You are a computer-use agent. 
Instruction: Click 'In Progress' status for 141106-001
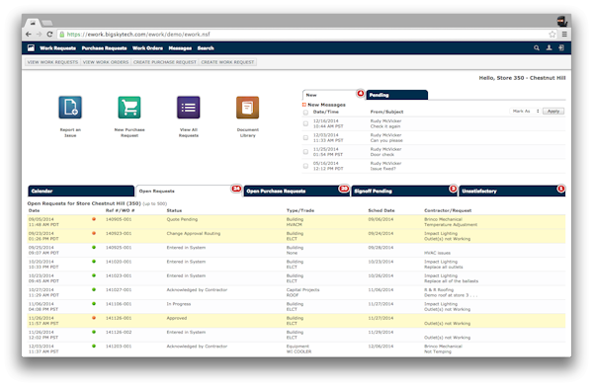pyautogui.click(x=179, y=304)
